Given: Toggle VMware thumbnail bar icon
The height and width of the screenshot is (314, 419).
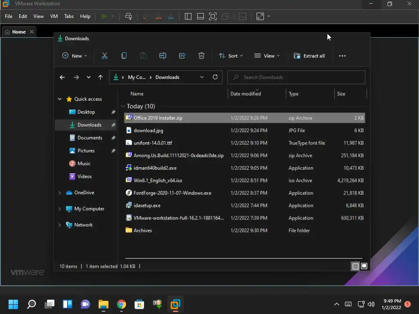Looking at the screenshot, I should pos(200,16).
